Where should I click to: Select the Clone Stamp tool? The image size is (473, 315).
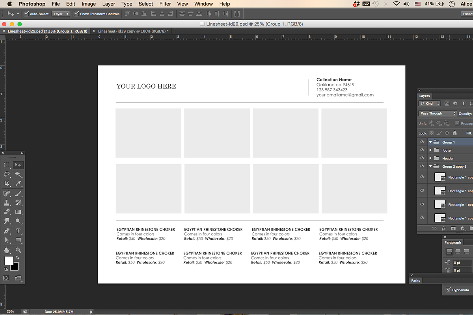(7, 203)
